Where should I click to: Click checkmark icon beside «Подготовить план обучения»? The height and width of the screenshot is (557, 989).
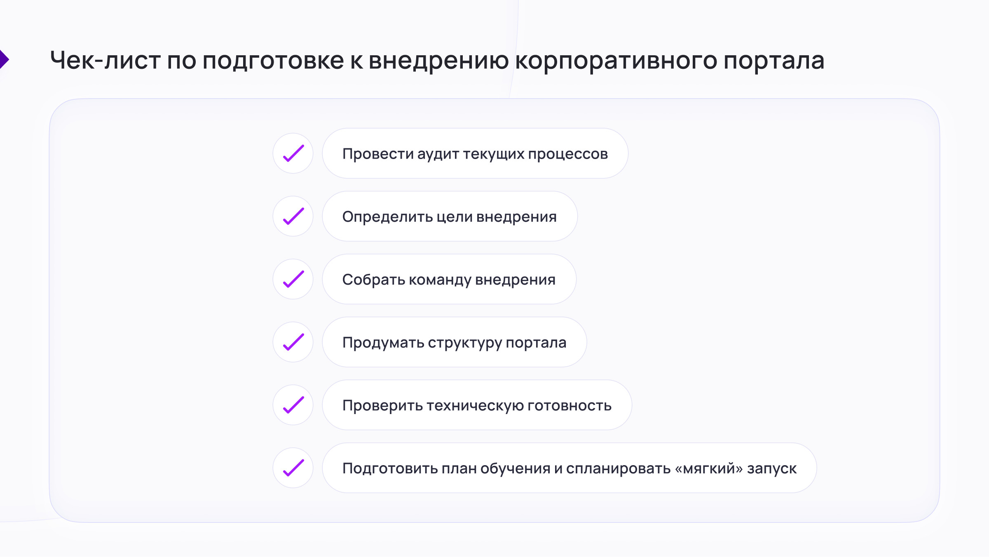pos(293,468)
